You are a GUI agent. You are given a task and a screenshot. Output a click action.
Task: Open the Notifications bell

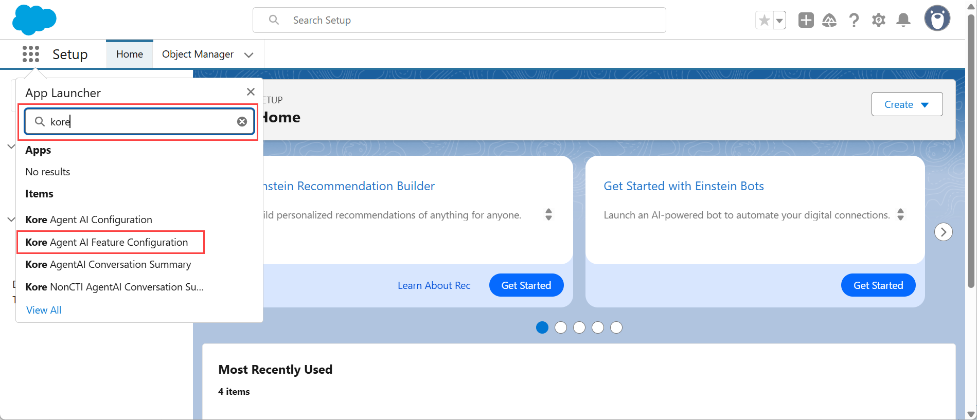click(x=903, y=20)
